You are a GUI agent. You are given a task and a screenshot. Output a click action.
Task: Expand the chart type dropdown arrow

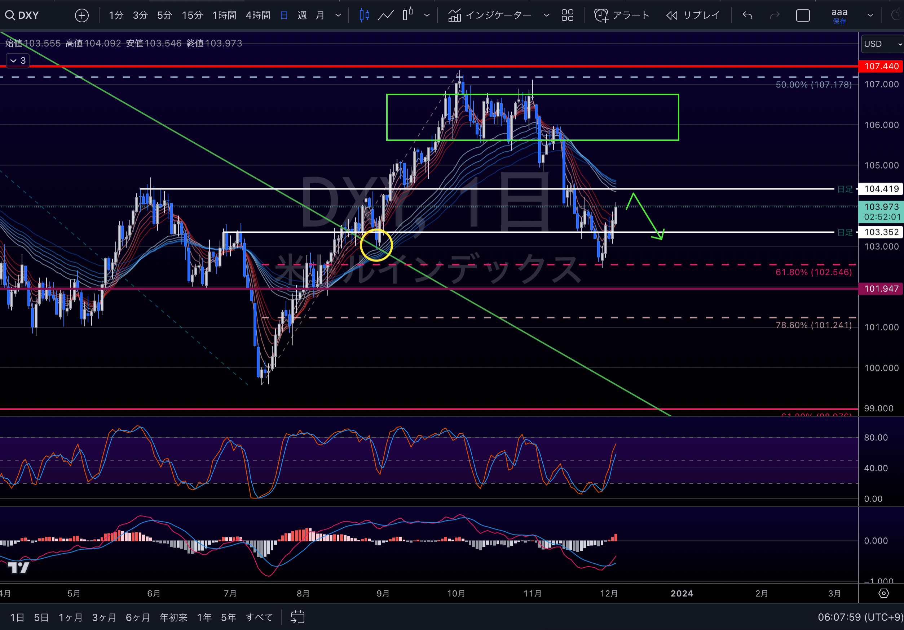[427, 15]
